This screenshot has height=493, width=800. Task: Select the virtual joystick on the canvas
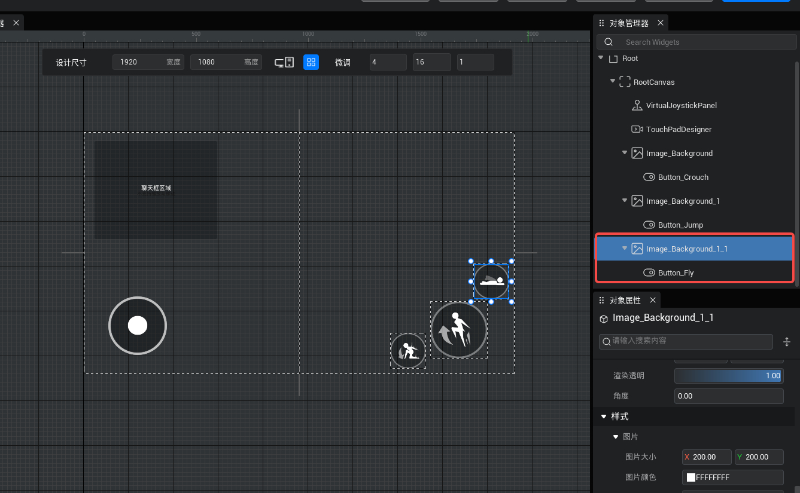point(138,326)
